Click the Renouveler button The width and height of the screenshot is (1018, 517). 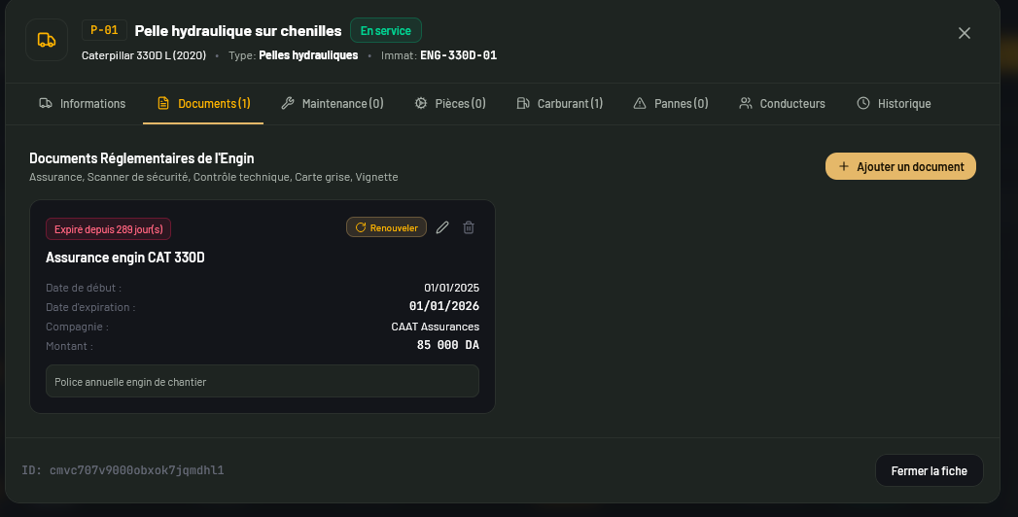(x=386, y=227)
